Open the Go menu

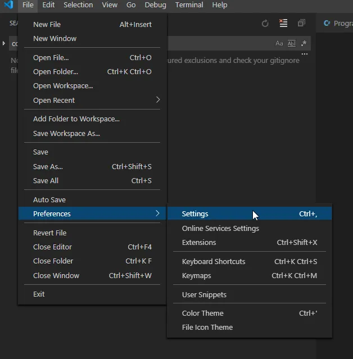(131, 5)
